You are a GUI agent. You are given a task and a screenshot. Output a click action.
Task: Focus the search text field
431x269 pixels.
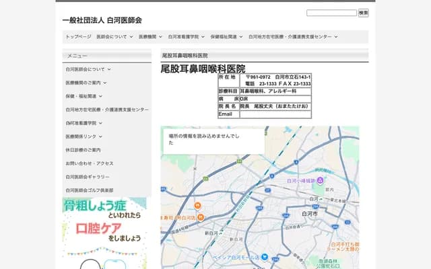click(331, 13)
